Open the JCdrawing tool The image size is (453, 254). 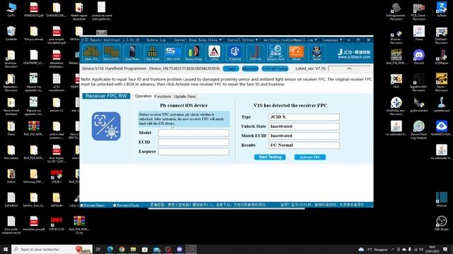(234, 53)
